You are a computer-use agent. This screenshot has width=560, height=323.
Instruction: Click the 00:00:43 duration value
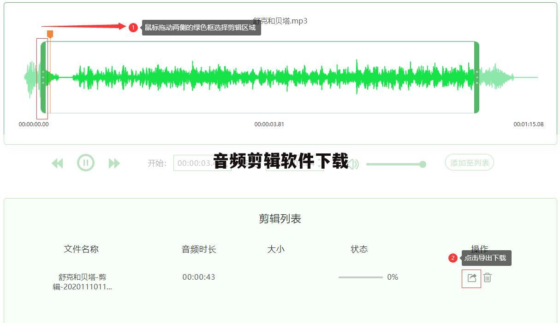click(199, 277)
